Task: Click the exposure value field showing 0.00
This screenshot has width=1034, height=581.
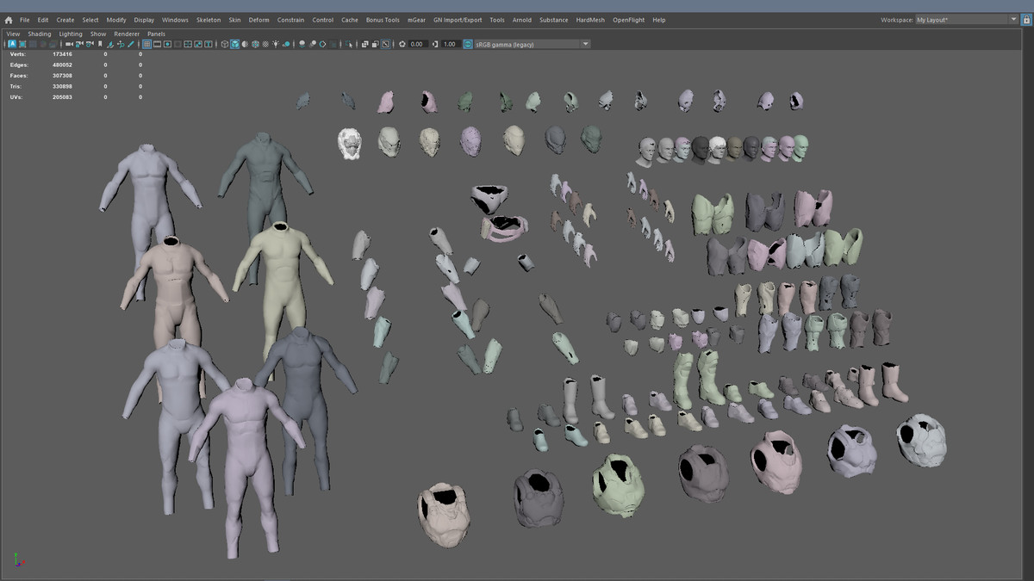Action: click(417, 44)
